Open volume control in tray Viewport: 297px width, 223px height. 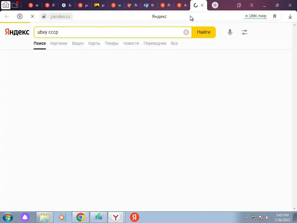pyautogui.click(x=268, y=217)
